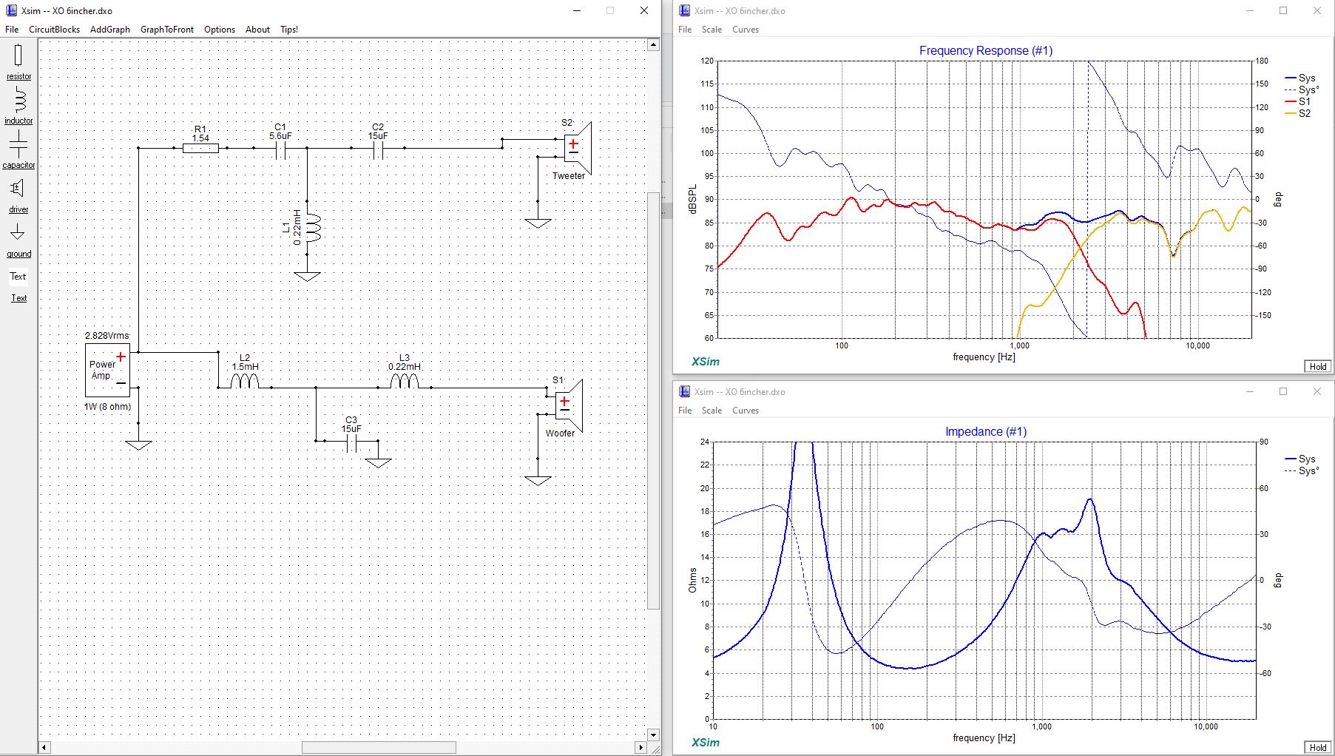Image resolution: width=1335 pixels, height=756 pixels.
Task: Click the Sys° dashed legend in Impedance graph
Action: click(x=1302, y=470)
